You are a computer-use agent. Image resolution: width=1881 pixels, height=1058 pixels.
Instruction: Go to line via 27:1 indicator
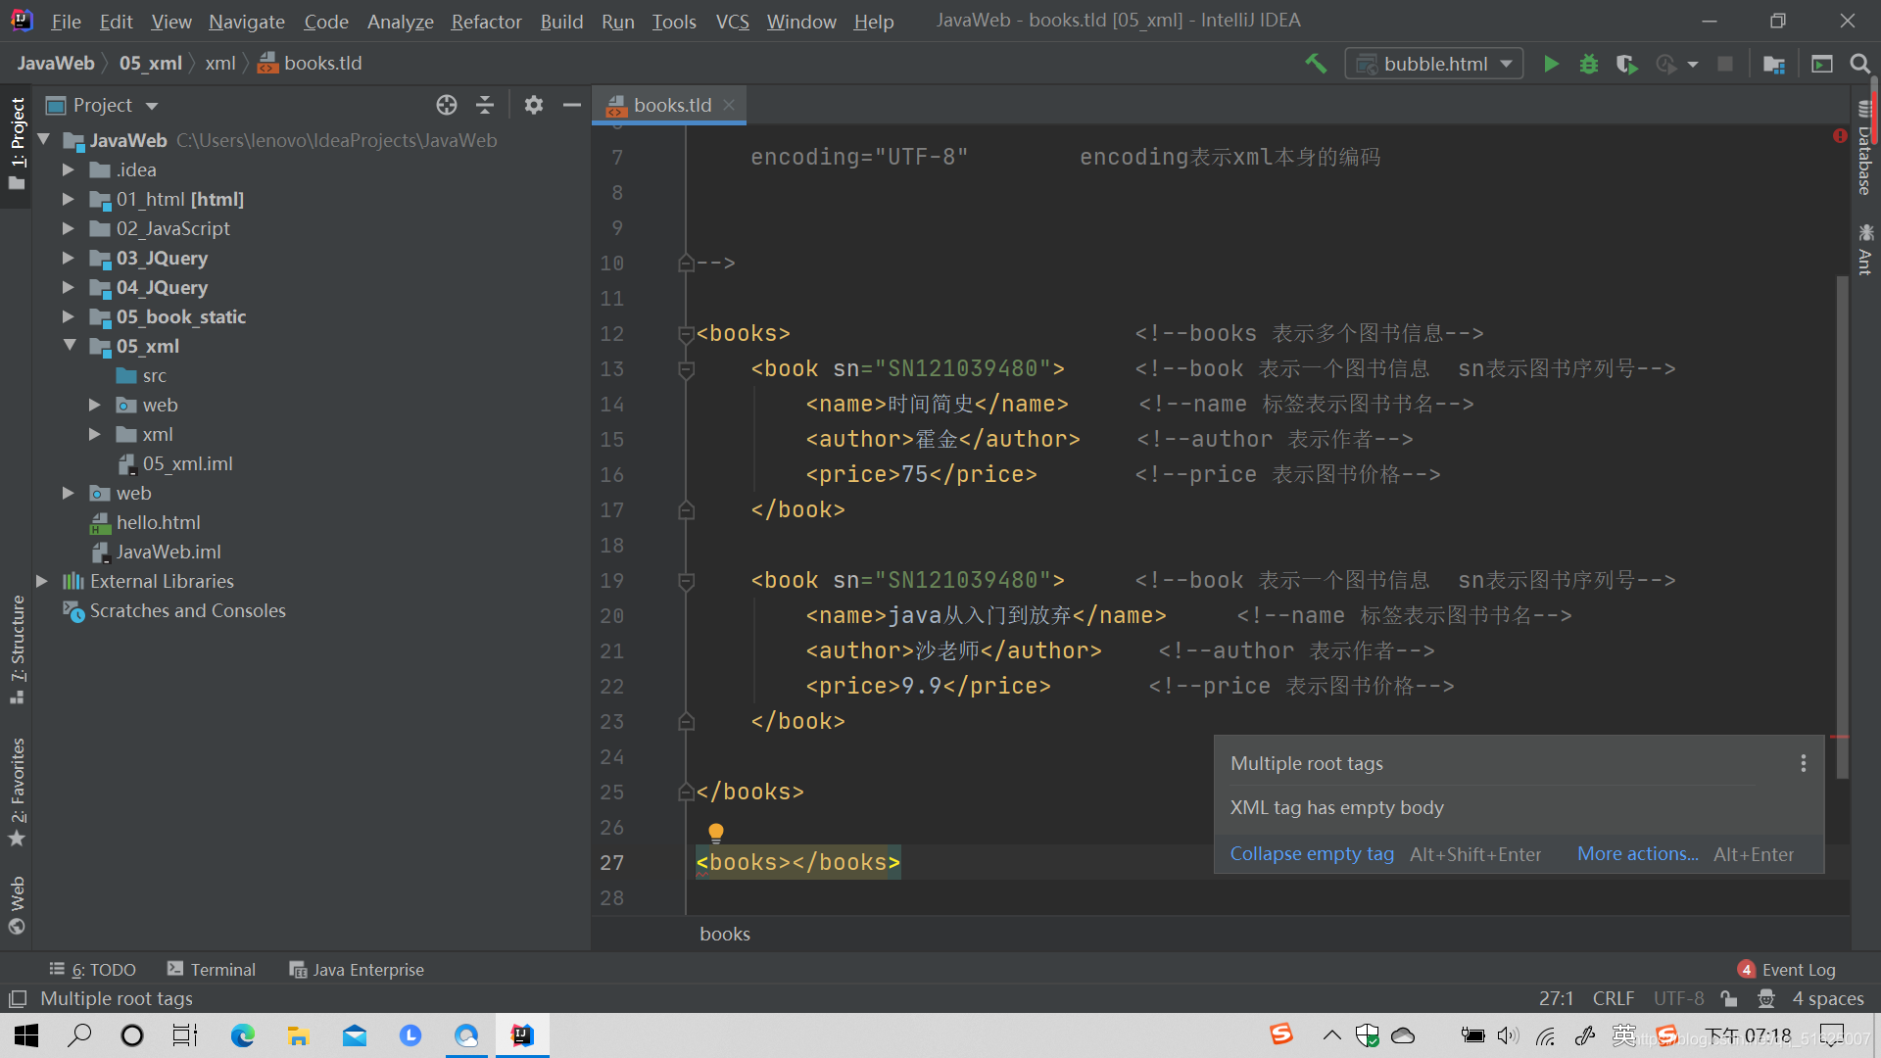[1556, 998]
